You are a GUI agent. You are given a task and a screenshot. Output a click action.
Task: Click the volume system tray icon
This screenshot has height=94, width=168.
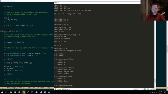click(x=156, y=92)
